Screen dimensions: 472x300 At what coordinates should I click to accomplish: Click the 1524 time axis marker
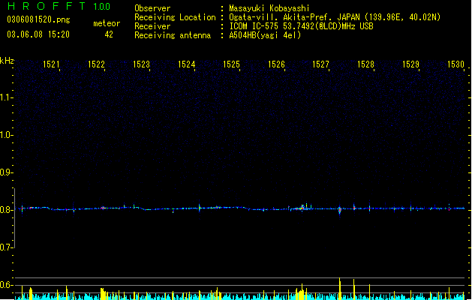tap(186, 64)
